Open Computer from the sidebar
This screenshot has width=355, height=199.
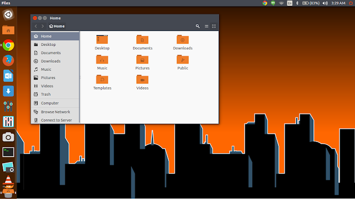[55, 103]
